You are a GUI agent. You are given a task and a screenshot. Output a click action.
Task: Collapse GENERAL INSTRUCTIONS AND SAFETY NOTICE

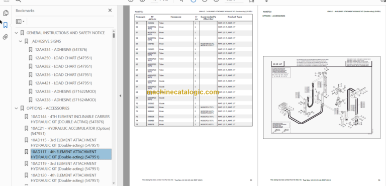coord(17,33)
